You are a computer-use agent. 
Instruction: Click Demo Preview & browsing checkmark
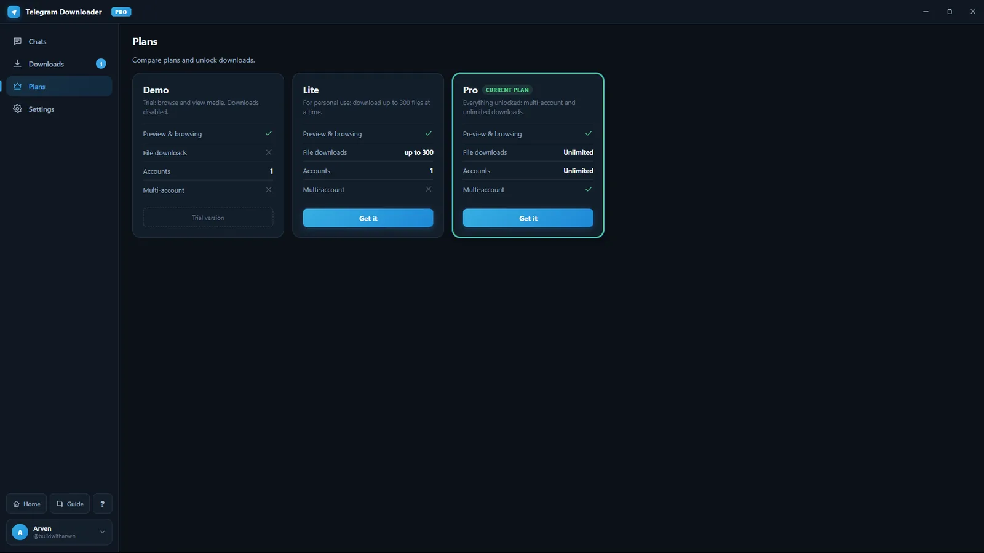point(269,133)
